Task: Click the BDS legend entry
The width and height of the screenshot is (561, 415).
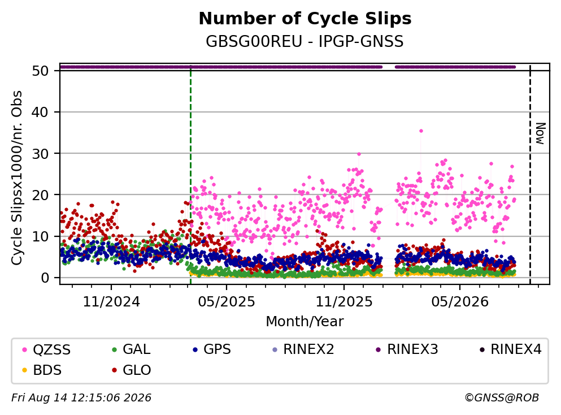Action: [x=41, y=370]
